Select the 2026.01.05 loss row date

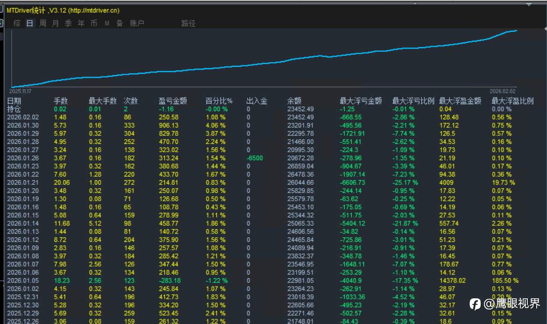point(23,281)
